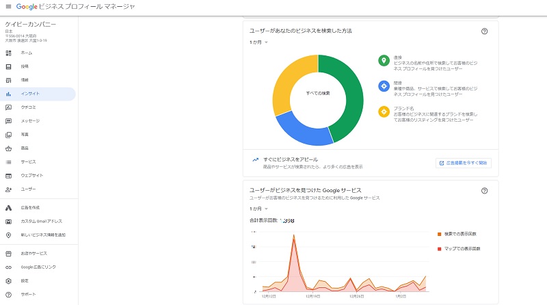Open クチコミ reviews from sidebar

39,107
